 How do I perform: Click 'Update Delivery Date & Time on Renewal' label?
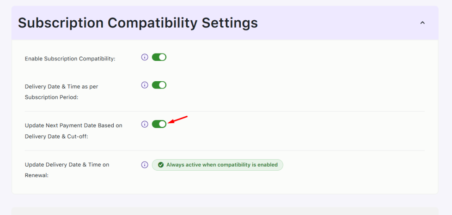pos(67,165)
